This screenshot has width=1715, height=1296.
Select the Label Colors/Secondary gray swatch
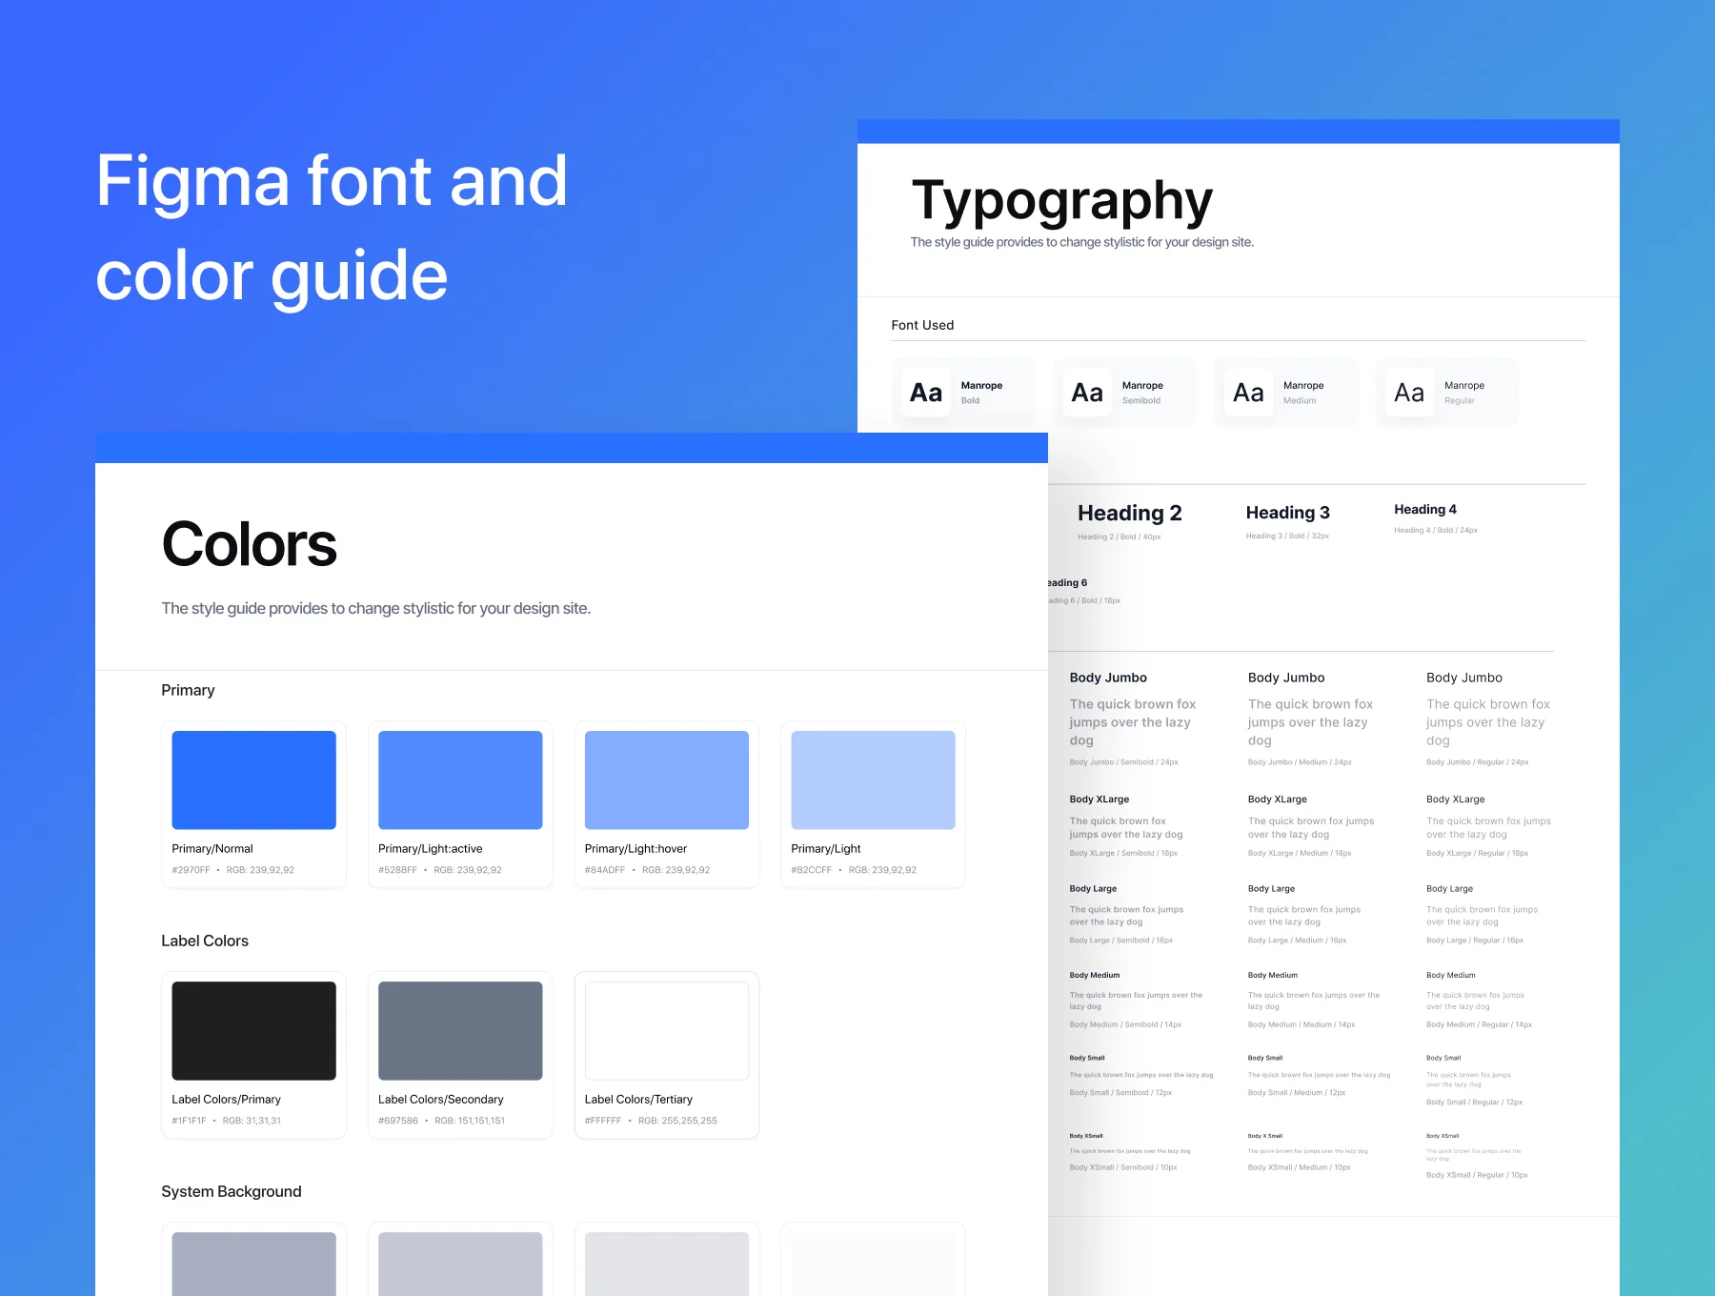pos(460,1030)
